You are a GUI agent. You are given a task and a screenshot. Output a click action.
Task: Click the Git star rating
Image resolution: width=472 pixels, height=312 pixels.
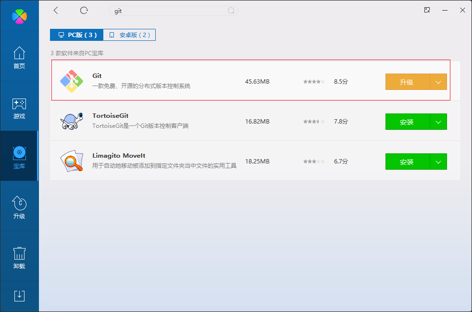tap(314, 82)
